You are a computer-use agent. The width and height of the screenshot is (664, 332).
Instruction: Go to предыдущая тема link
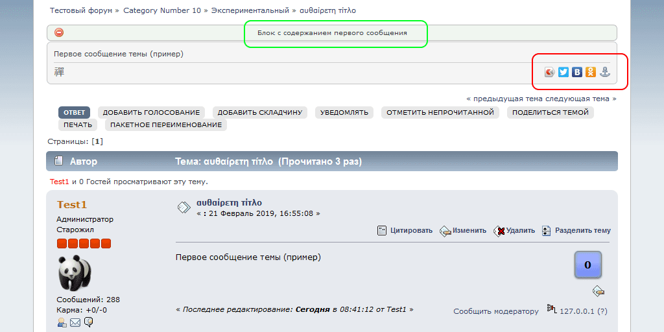click(x=507, y=99)
